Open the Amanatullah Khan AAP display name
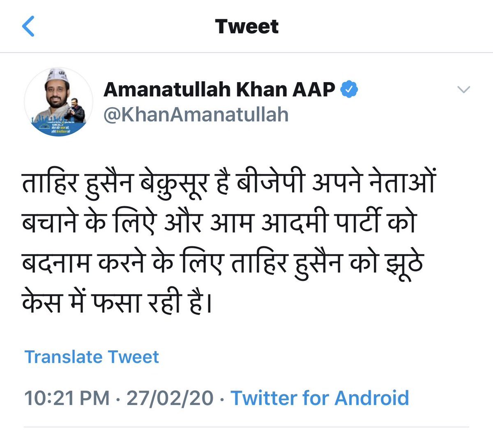 [219, 90]
